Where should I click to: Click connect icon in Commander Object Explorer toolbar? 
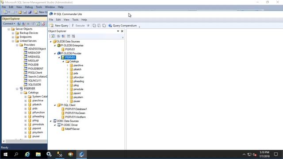pos(58,36)
